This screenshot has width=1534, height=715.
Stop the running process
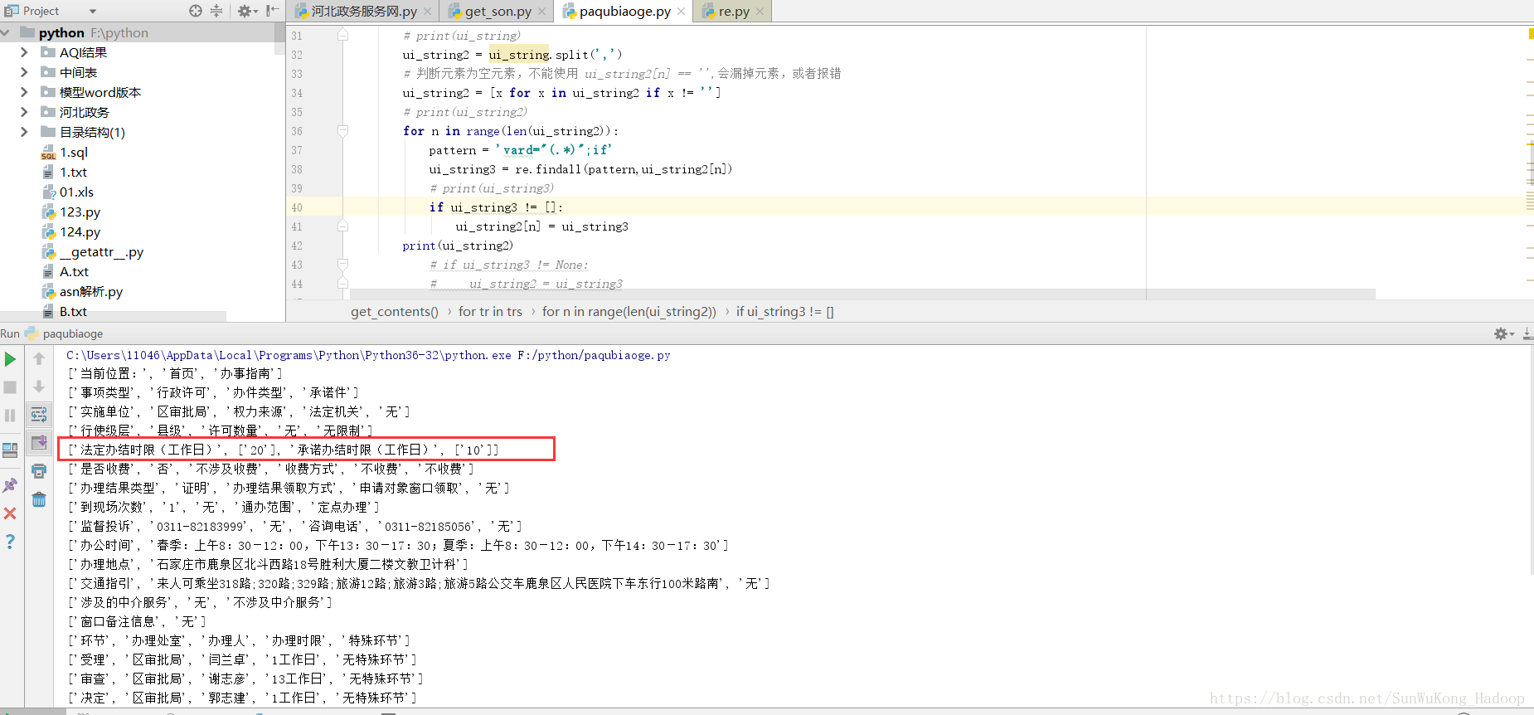(10, 387)
